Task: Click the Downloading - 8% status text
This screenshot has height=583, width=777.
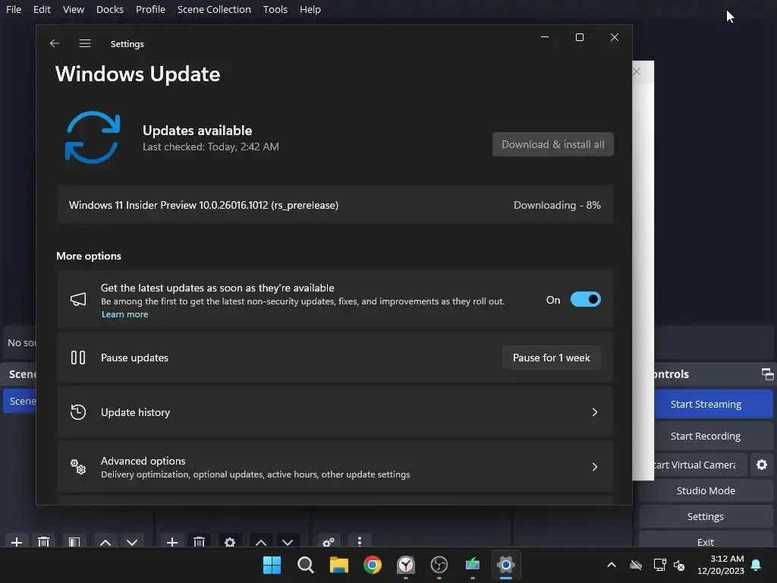Action: pyautogui.click(x=557, y=205)
